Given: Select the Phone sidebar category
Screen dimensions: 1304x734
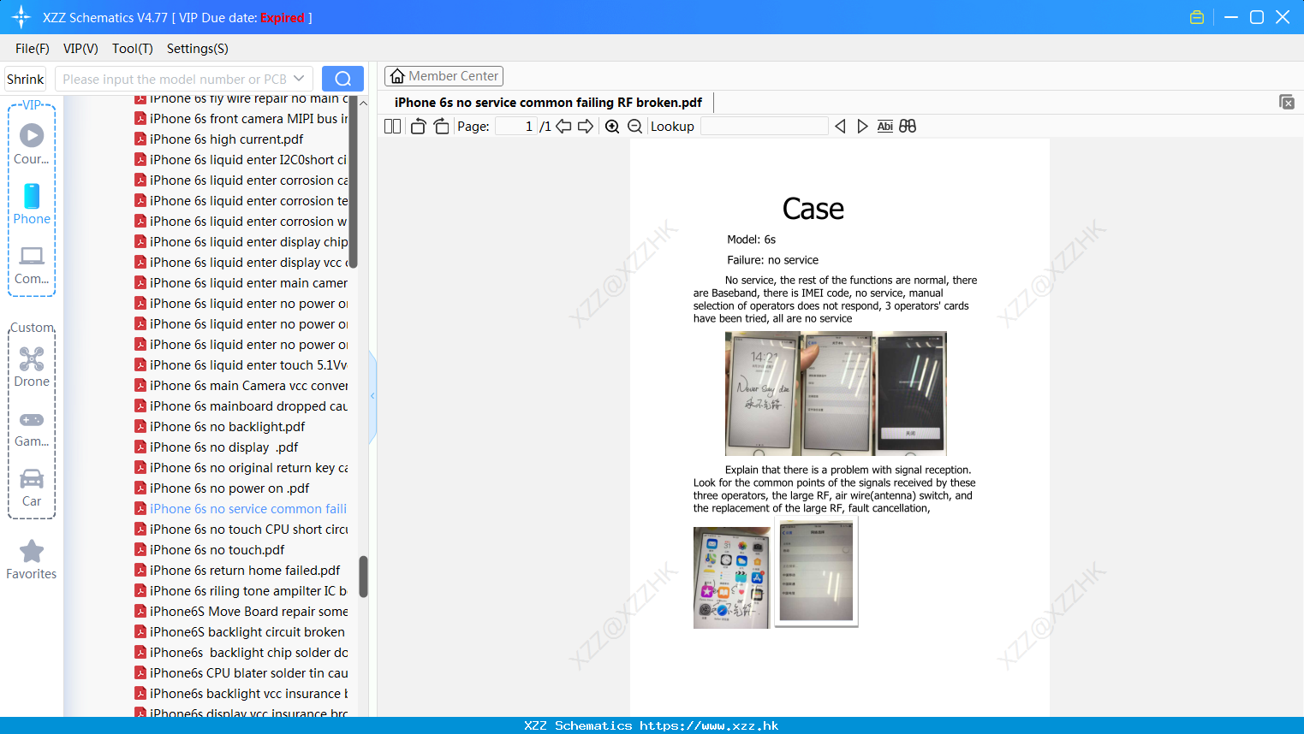Looking at the screenshot, I should coord(32,204).
